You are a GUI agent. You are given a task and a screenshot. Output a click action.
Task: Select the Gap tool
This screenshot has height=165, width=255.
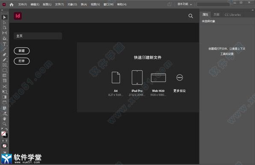[5, 33]
